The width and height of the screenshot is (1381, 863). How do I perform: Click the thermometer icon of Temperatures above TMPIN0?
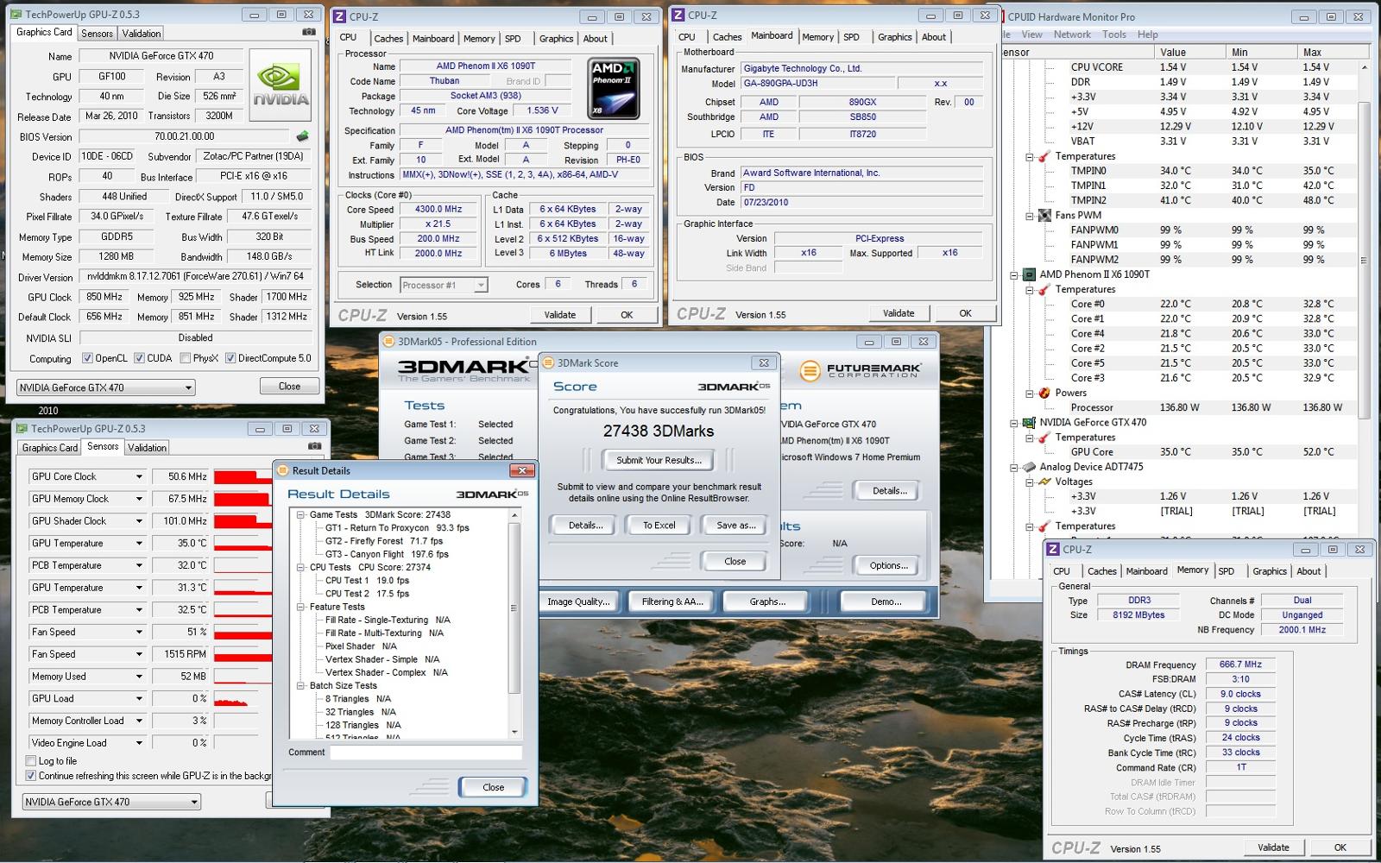click(x=1044, y=156)
